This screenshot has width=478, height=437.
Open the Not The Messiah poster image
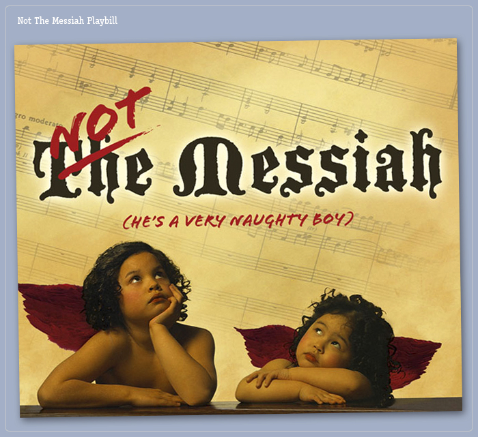pos(238,228)
